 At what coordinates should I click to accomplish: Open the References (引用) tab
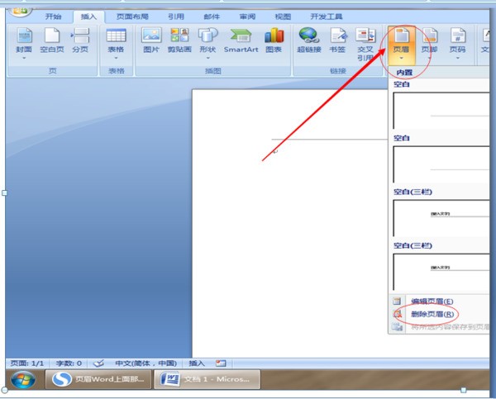coord(176,17)
